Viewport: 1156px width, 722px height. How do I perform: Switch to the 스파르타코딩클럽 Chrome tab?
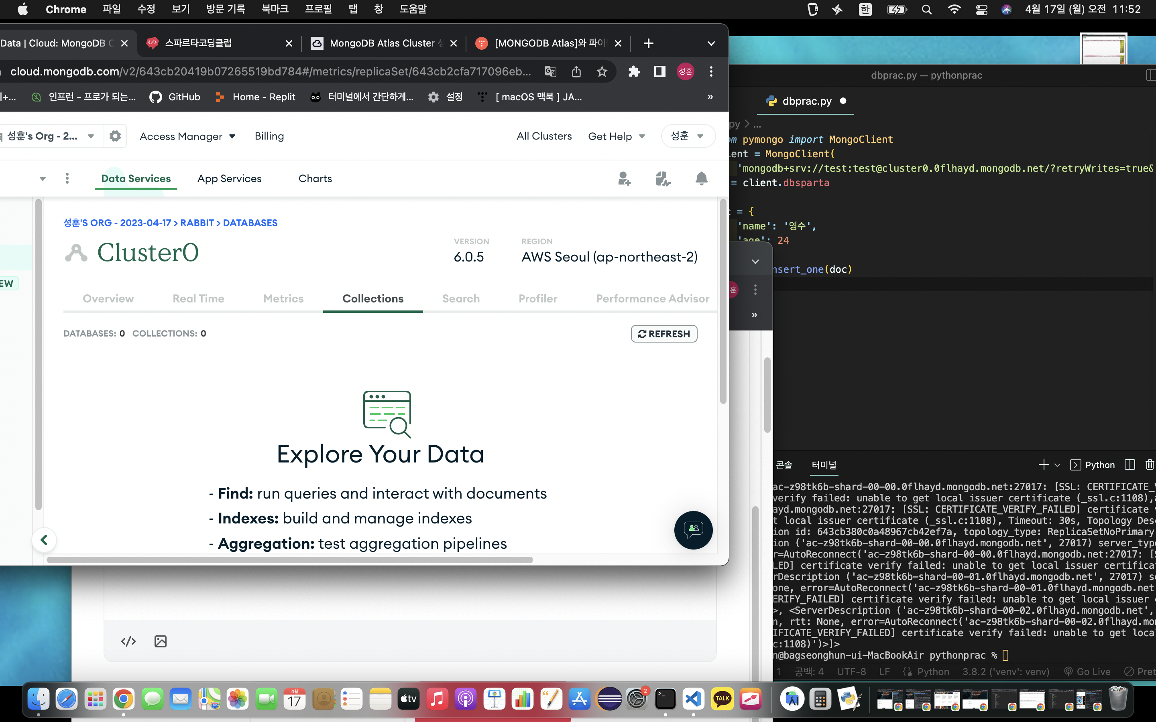click(x=219, y=43)
